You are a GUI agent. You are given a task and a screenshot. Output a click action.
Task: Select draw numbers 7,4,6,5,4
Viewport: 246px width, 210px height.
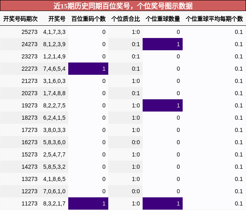coord(54,69)
